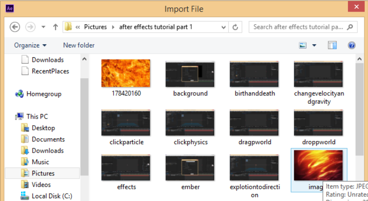368x201 pixels.
Task: Open the view options dropdown arrow
Action: 314,45
